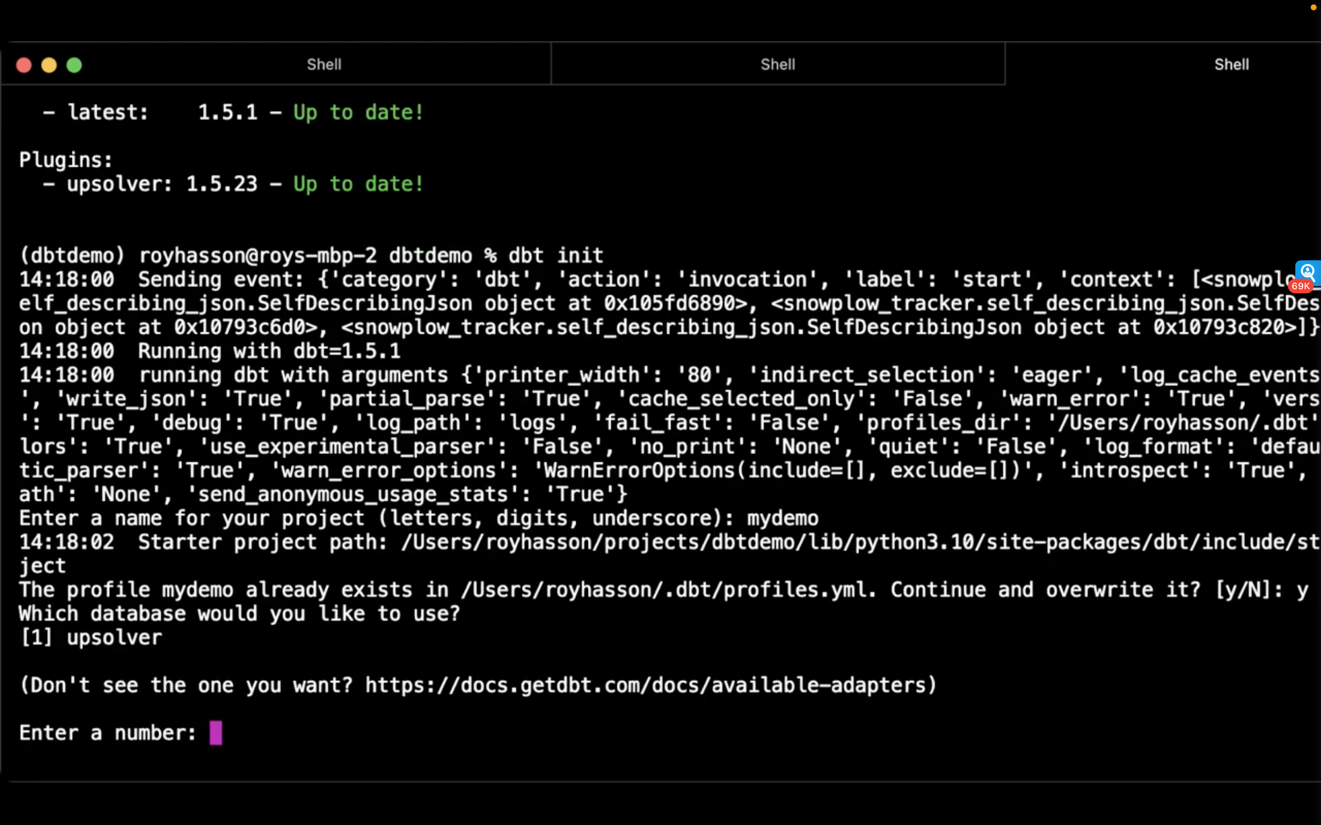Activate the leftmost Shell tab
This screenshot has width=1321, height=825.
tap(324, 64)
